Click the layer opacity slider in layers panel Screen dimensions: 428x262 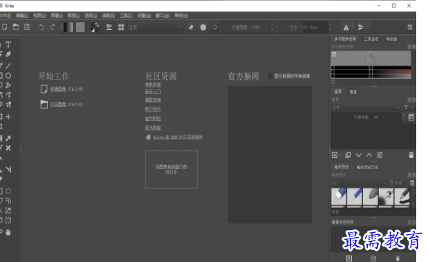366,117
